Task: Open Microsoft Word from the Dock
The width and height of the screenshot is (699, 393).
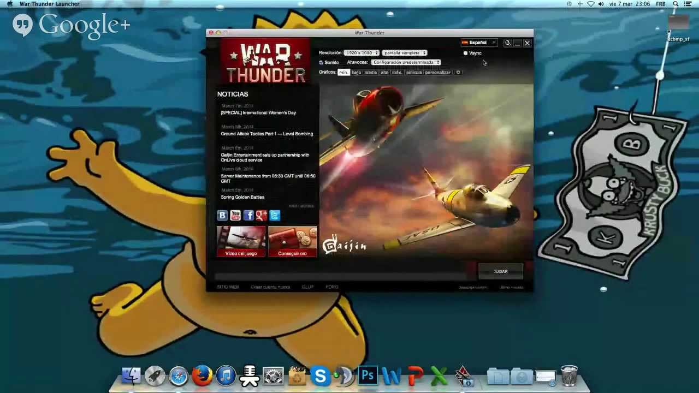Action: tap(391, 376)
